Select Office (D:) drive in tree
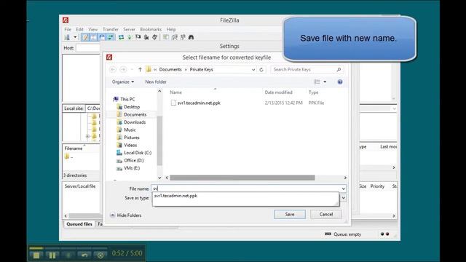The image size is (466, 262). 133,160
